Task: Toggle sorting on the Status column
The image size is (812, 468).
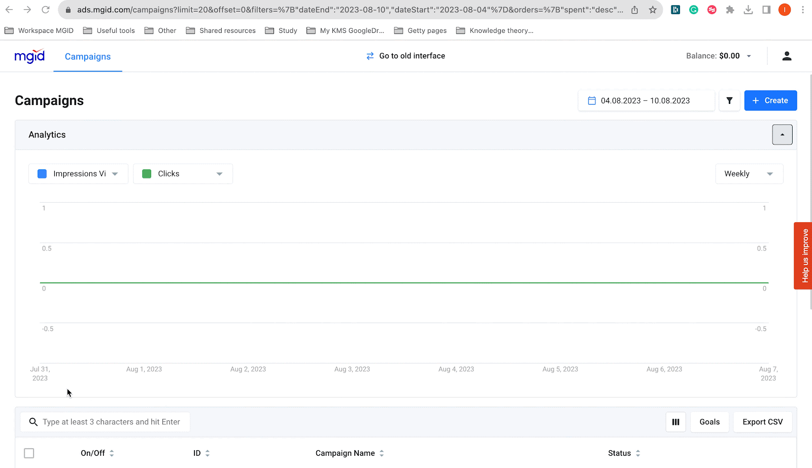Action: click(638, 453)
